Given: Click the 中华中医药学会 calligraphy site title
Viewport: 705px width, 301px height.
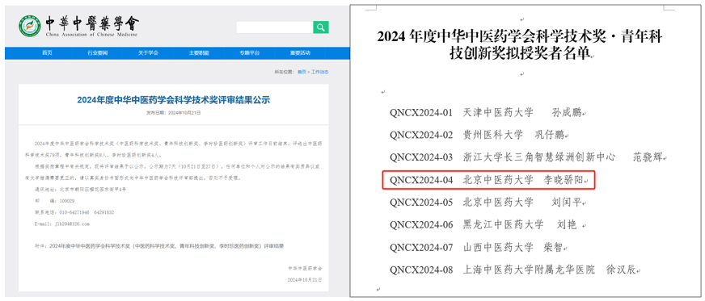Looking at the screenshot, I should coord(92,23).
